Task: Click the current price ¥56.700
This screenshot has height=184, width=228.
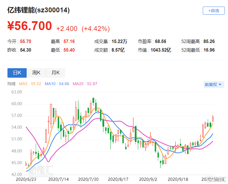Action: pos(30,26)
